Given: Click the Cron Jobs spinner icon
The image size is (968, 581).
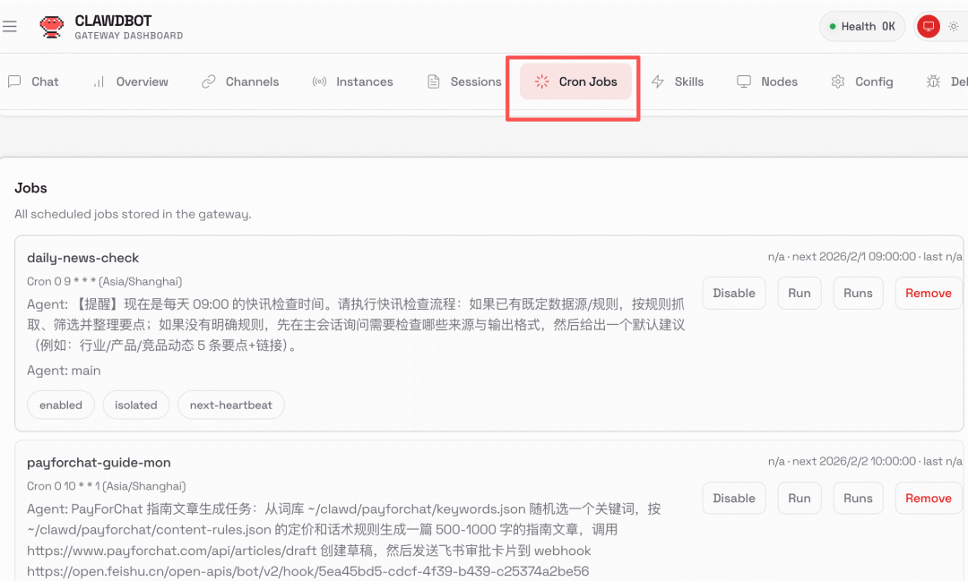Looking at the screenshot, I should click(x=541, y=81).
